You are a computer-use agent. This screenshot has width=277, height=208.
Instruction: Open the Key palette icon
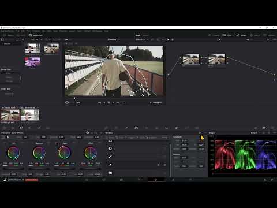[177, 128]
